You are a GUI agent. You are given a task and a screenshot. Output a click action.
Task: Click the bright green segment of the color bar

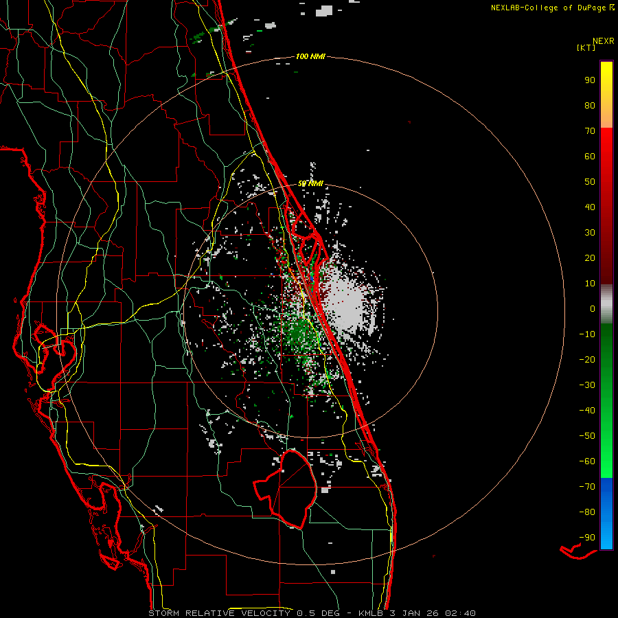coord(606,401)
